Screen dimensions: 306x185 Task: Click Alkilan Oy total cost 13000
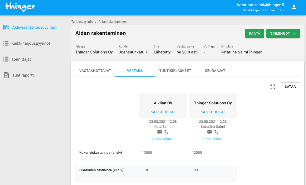(x=147, y=152)
